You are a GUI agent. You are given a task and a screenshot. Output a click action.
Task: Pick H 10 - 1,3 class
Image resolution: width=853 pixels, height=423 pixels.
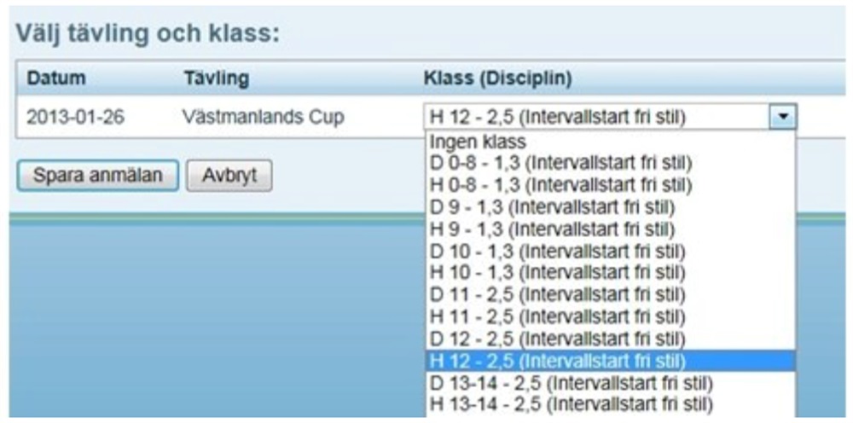(611, 272)
